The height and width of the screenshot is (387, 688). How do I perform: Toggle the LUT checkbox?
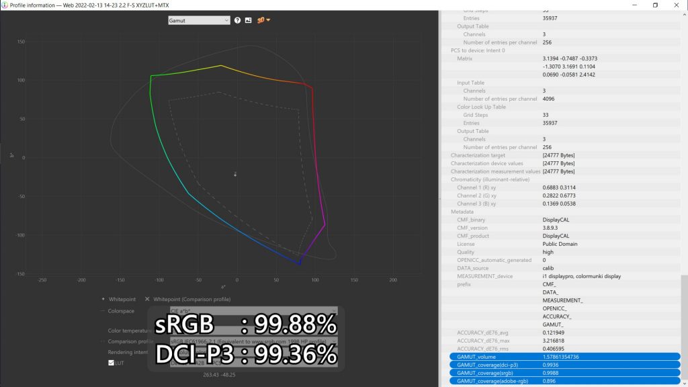coord(111,363)
